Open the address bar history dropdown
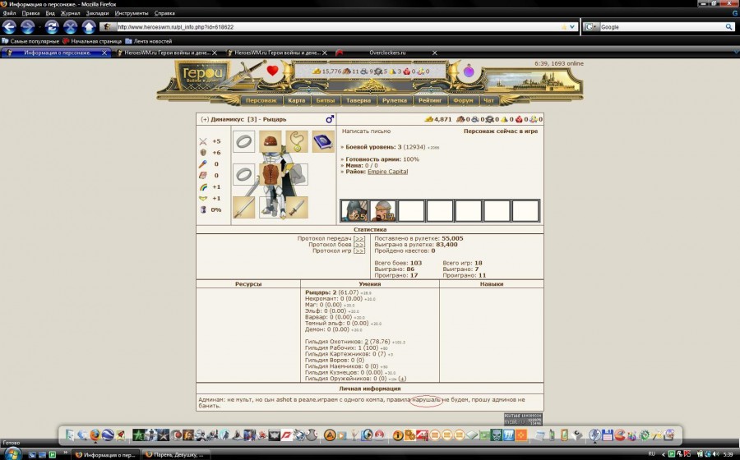740x460 pixels. point(573,27)
